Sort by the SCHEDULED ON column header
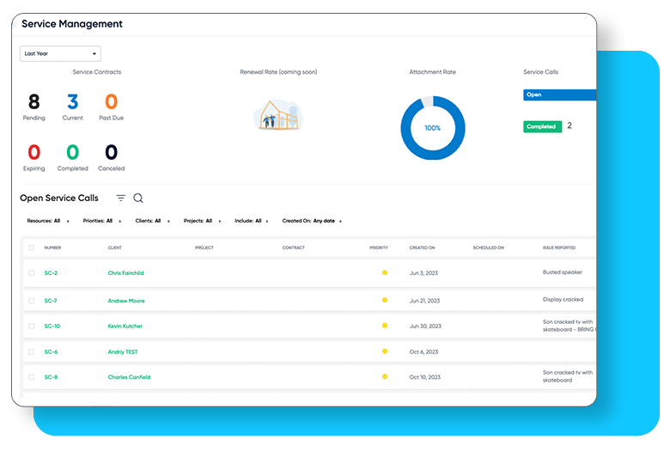The height and width of the screenshot is (452, 670). [x=489, y=247]
